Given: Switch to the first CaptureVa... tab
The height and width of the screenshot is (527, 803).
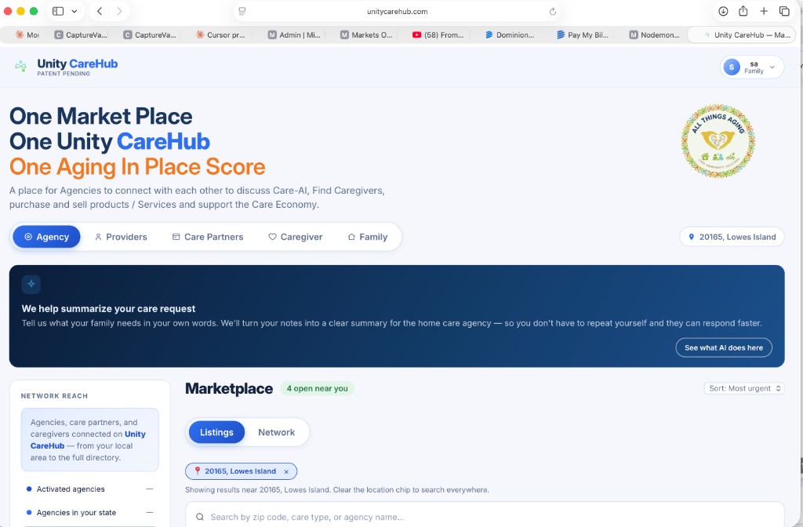Looking at the screenshot, I should pos(81,35).
